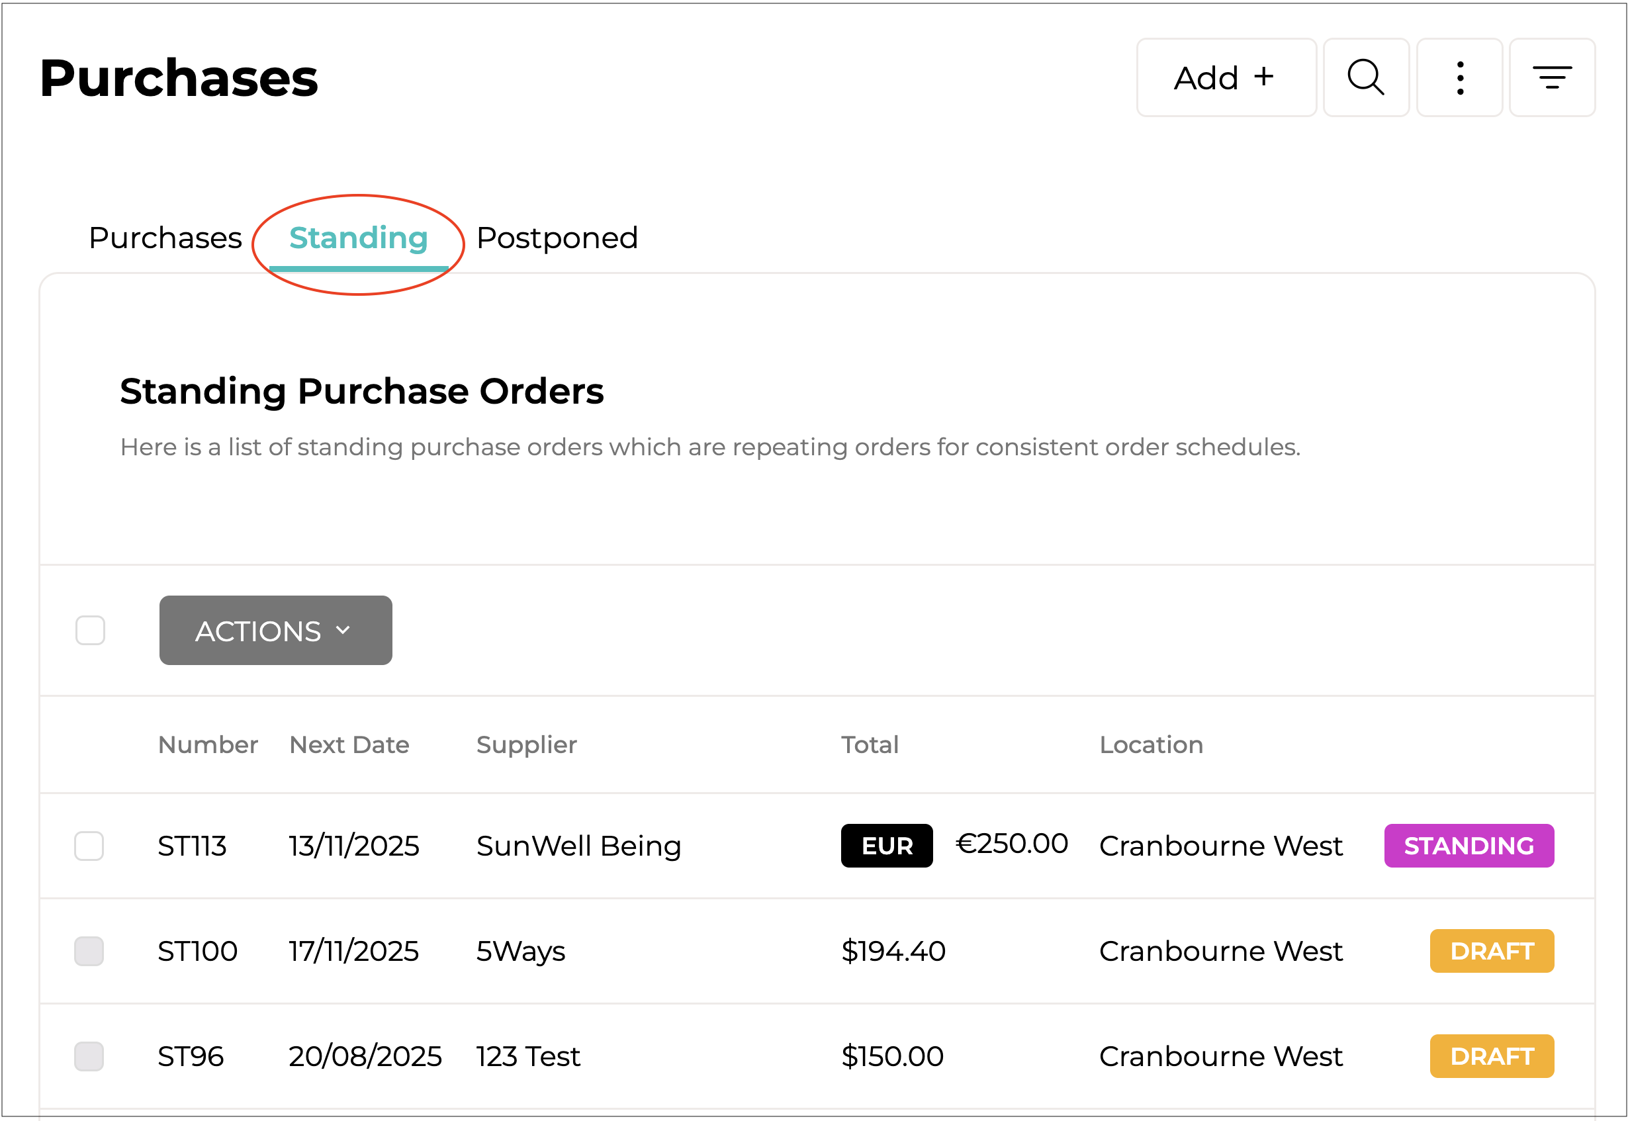The image size is (1628, 1121).
Task: Click the purple STANDING status badge
Action: [1468, 846]
